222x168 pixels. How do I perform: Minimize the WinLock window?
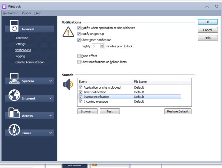[207, 7]
